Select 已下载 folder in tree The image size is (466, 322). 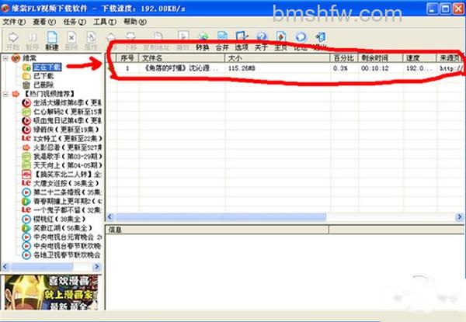point(43,76)
